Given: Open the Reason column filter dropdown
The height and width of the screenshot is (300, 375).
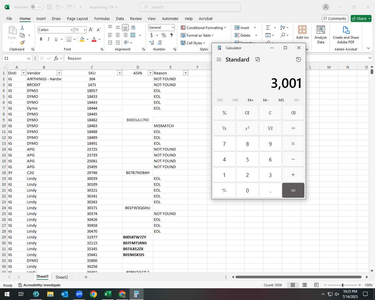Looking at the screenshot, I should pos(185,73).
